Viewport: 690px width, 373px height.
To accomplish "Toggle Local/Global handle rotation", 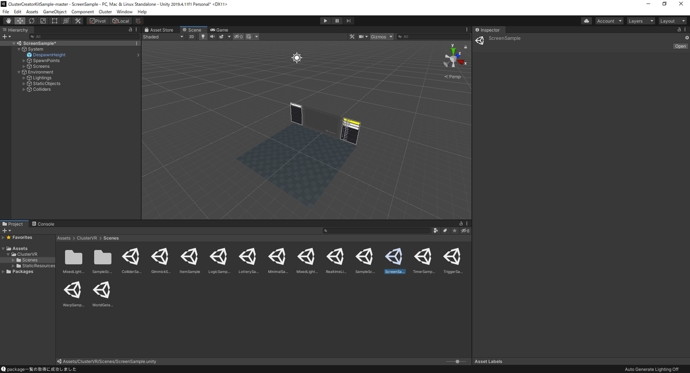I will (121, 21).
